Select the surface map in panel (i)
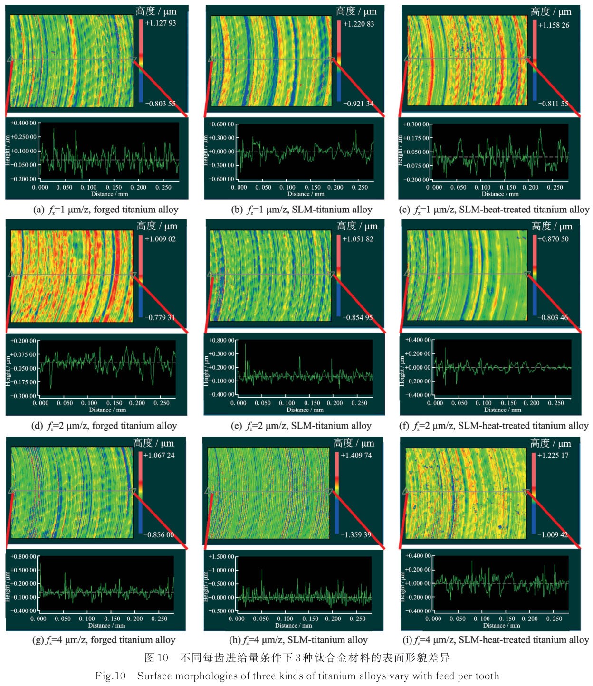Screen dimensions: 593x686 (466, 493)
